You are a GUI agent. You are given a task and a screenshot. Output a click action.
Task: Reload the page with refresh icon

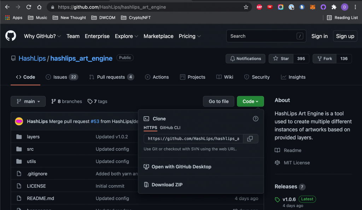coord(29,7)
